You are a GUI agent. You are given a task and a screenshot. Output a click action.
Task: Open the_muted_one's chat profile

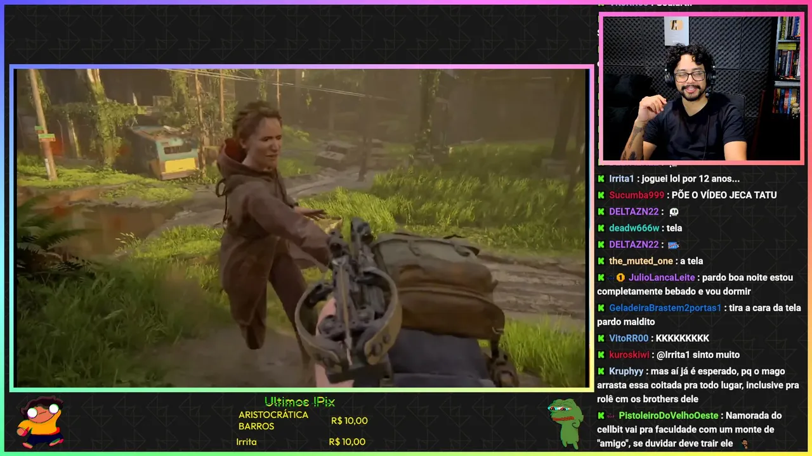[641, 261]
